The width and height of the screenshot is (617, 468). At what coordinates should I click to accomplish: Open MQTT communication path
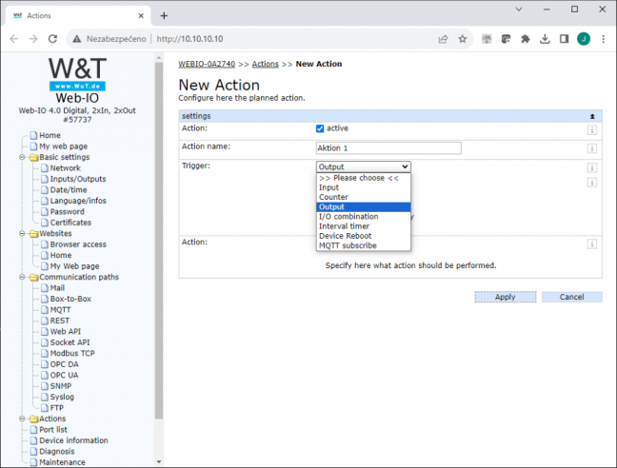point(60,310)
